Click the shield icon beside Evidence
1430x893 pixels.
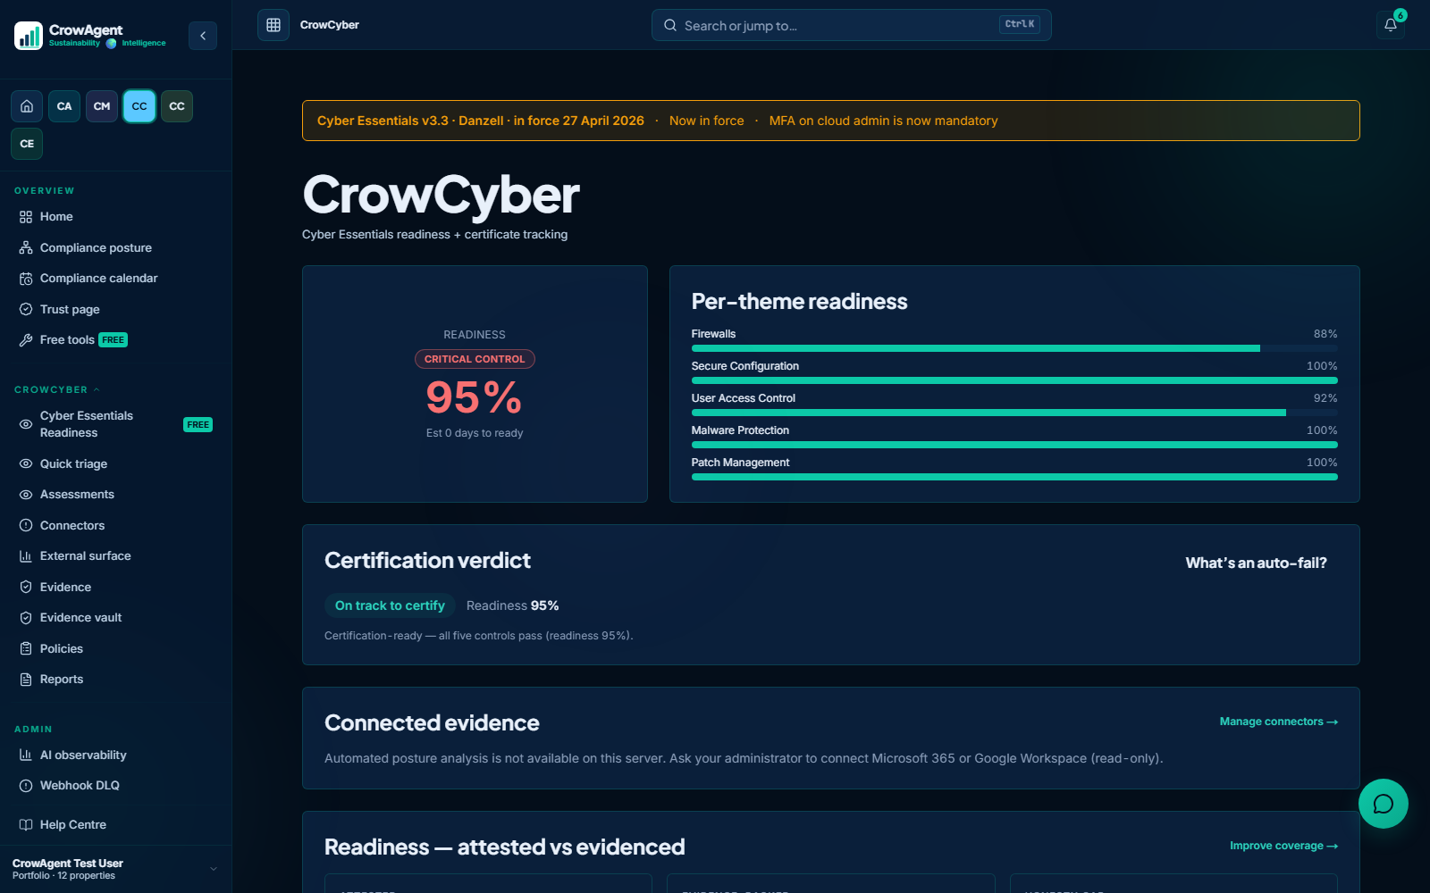26,587
